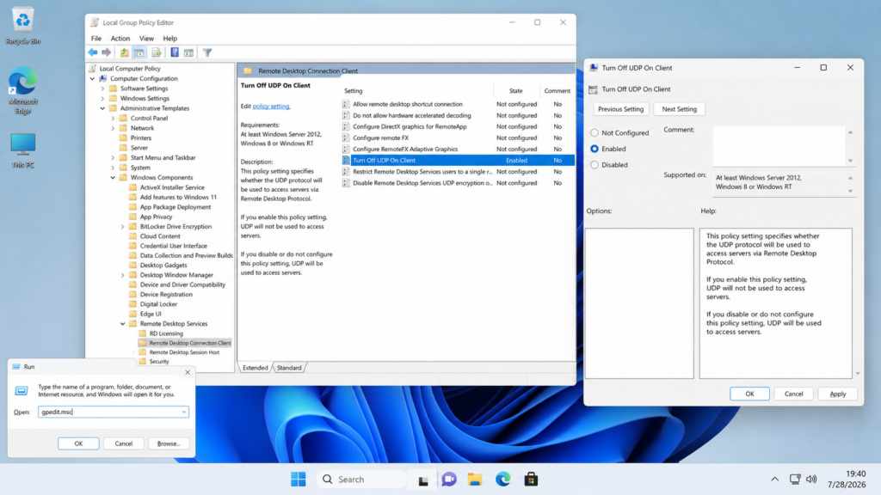This screenshot has height=495, width=881.
Task: Select the Not Configured radio button
Action: pyautogui.click(x=595, y=133)
